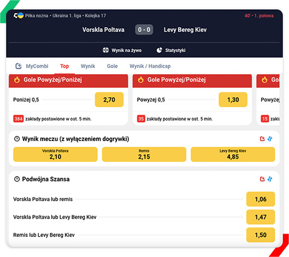Pick Remis lub Levy Bereg Kiev odds 1,50
Screen dimensions: 289x257
(x=261, y=235)
